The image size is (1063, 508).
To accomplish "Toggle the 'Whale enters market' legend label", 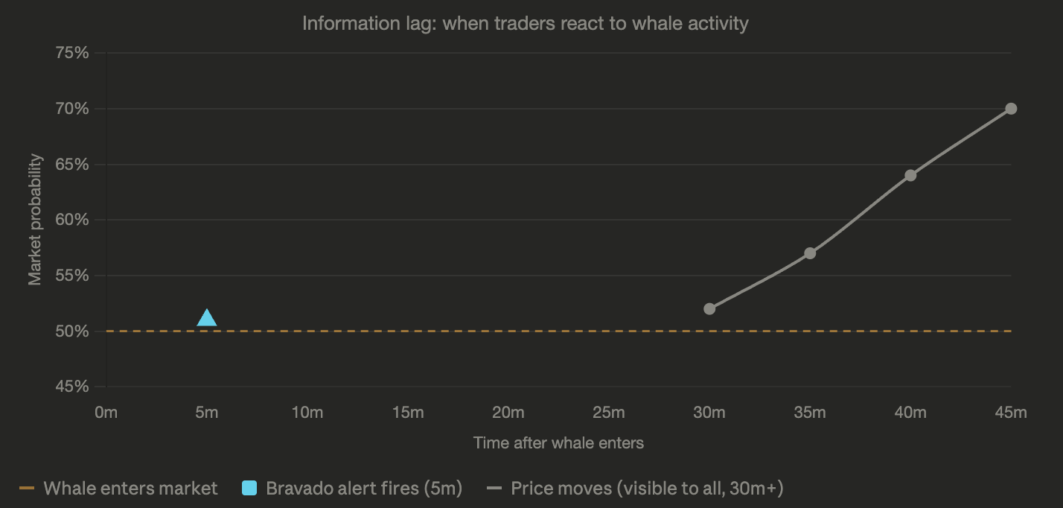I will 130,489.
